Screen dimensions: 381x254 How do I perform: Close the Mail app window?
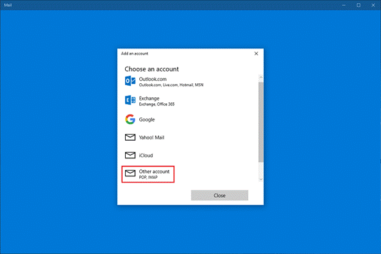(x=372, y=4)
